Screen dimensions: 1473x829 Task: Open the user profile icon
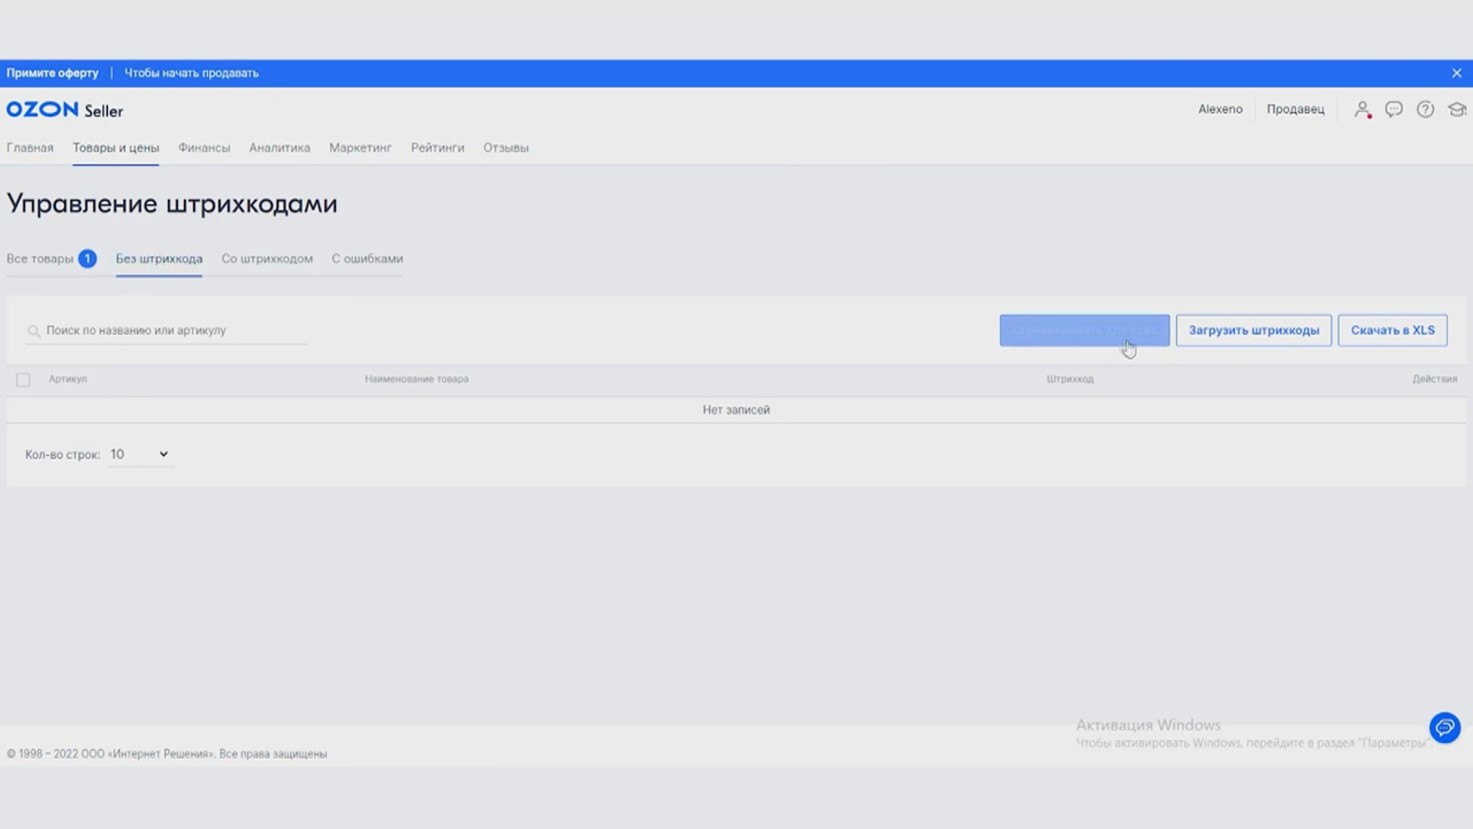[x=1363, y=110]
